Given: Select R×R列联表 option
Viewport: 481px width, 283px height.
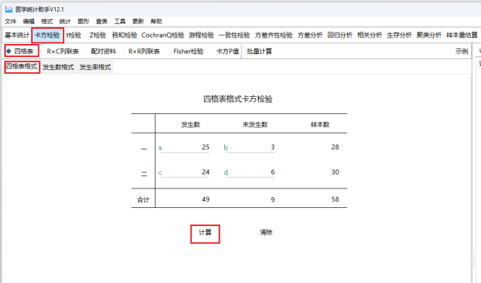Looking at the screenshot, I should click(x=144, y=51).
